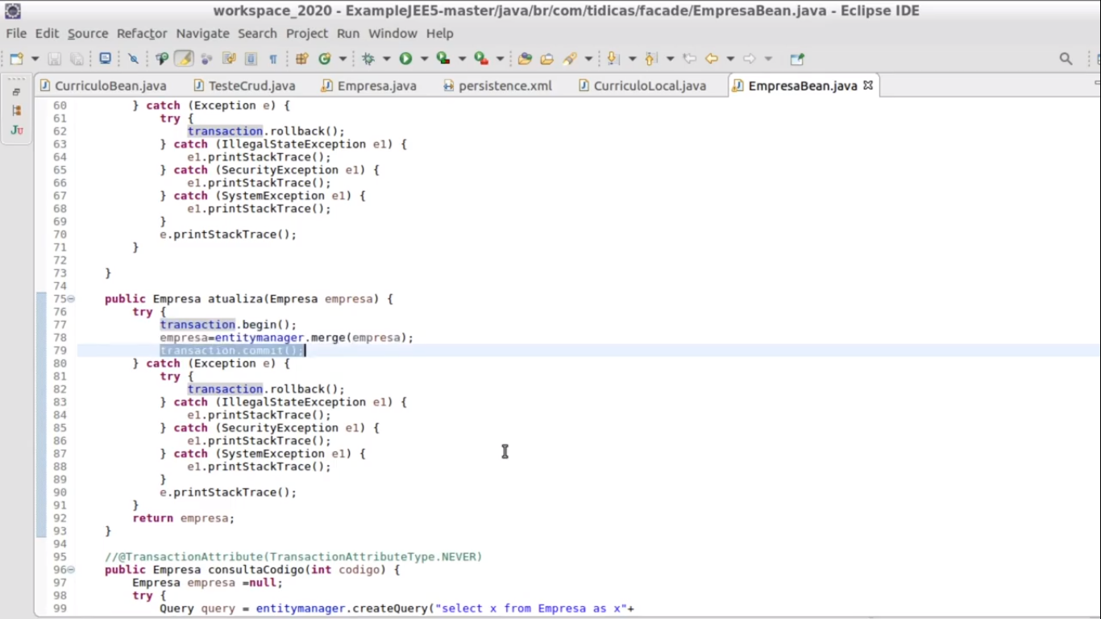
Task: Open the File menu
Action: point(16,34)
